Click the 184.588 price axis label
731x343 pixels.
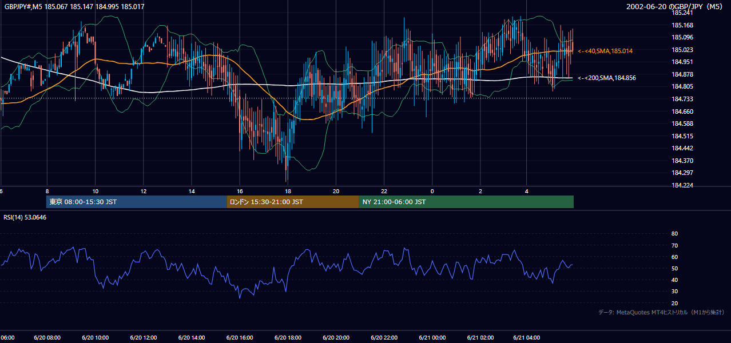tap(682, 123)
